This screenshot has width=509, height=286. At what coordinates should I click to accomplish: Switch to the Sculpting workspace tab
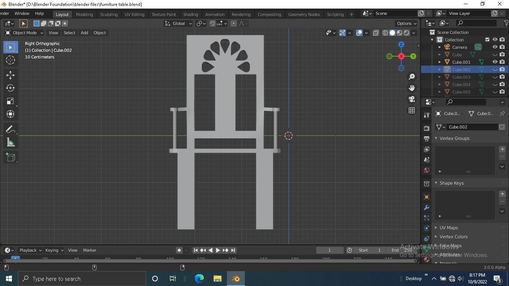(x=109, y=14)
